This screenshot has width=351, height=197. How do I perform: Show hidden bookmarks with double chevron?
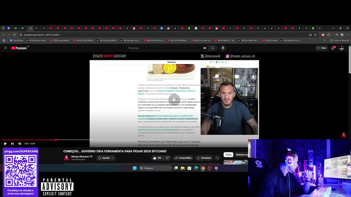point(324,40)
